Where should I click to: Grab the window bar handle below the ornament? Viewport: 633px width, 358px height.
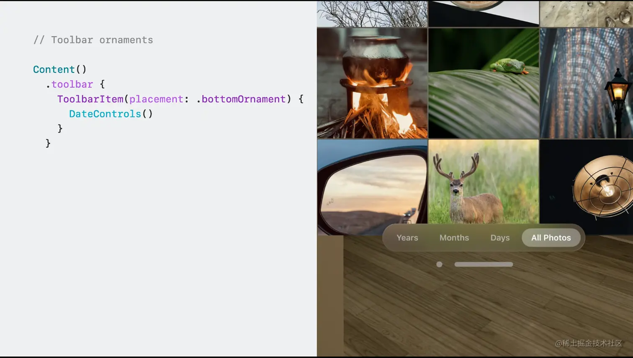point(484,264)
